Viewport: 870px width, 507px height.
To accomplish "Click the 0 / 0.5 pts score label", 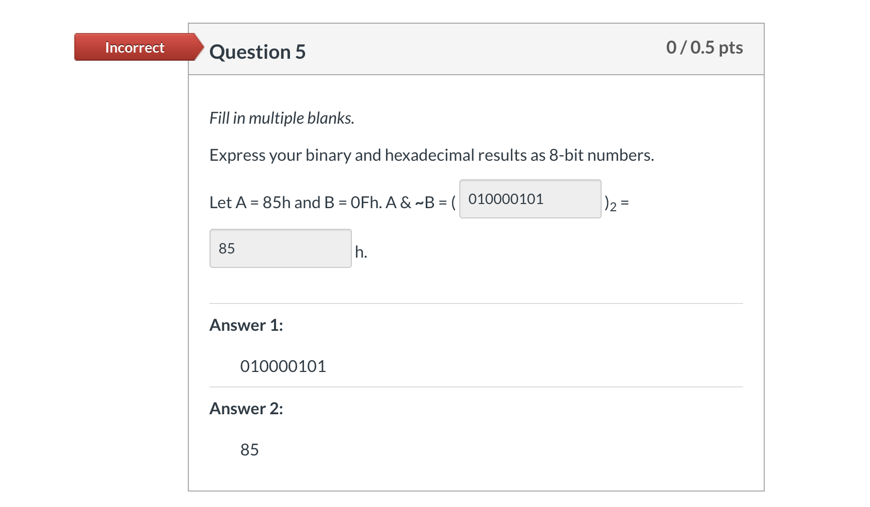I will [704, 47].
